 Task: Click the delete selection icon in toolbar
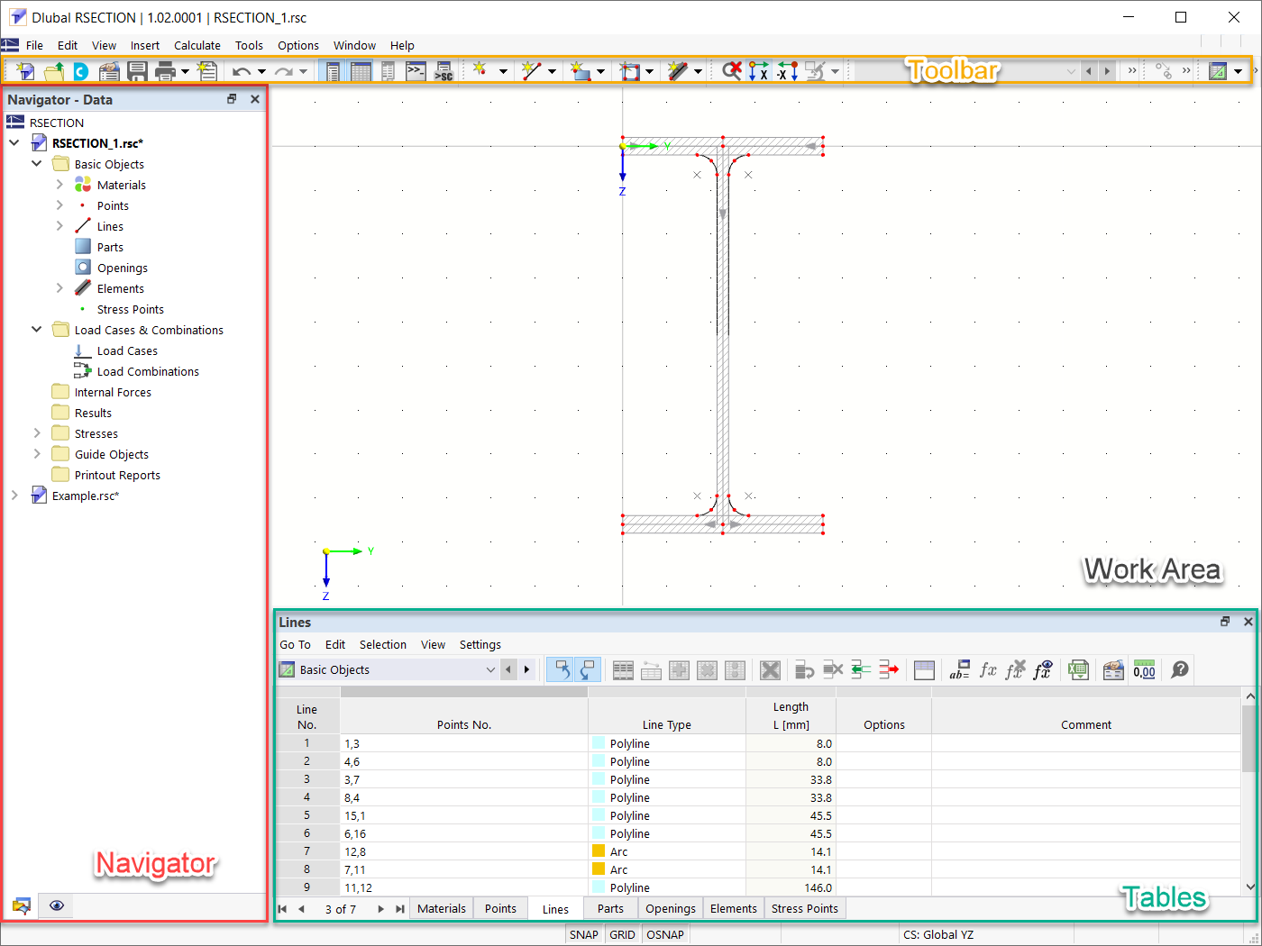coord(732,71)
